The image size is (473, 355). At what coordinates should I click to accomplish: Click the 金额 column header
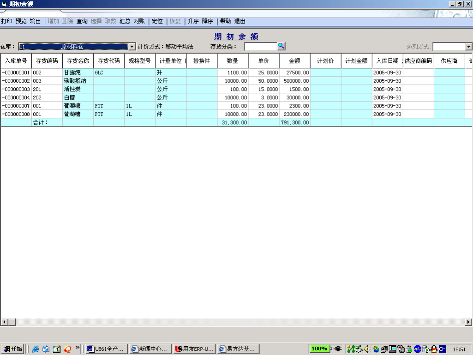click(x=294, y=60)
